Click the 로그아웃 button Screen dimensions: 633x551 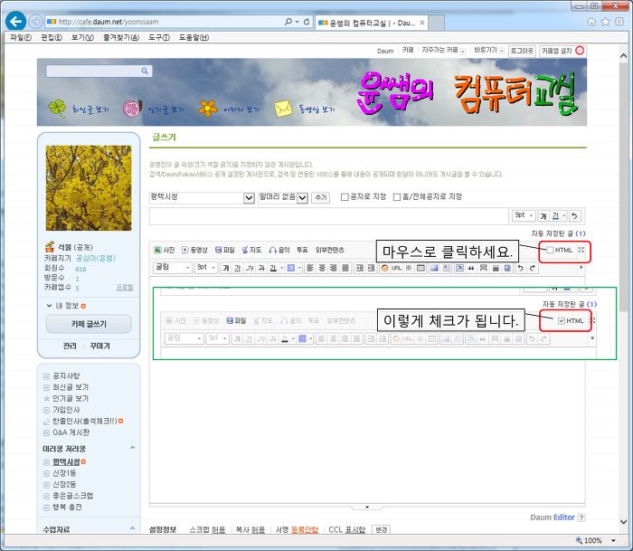[x=522, y=51]
